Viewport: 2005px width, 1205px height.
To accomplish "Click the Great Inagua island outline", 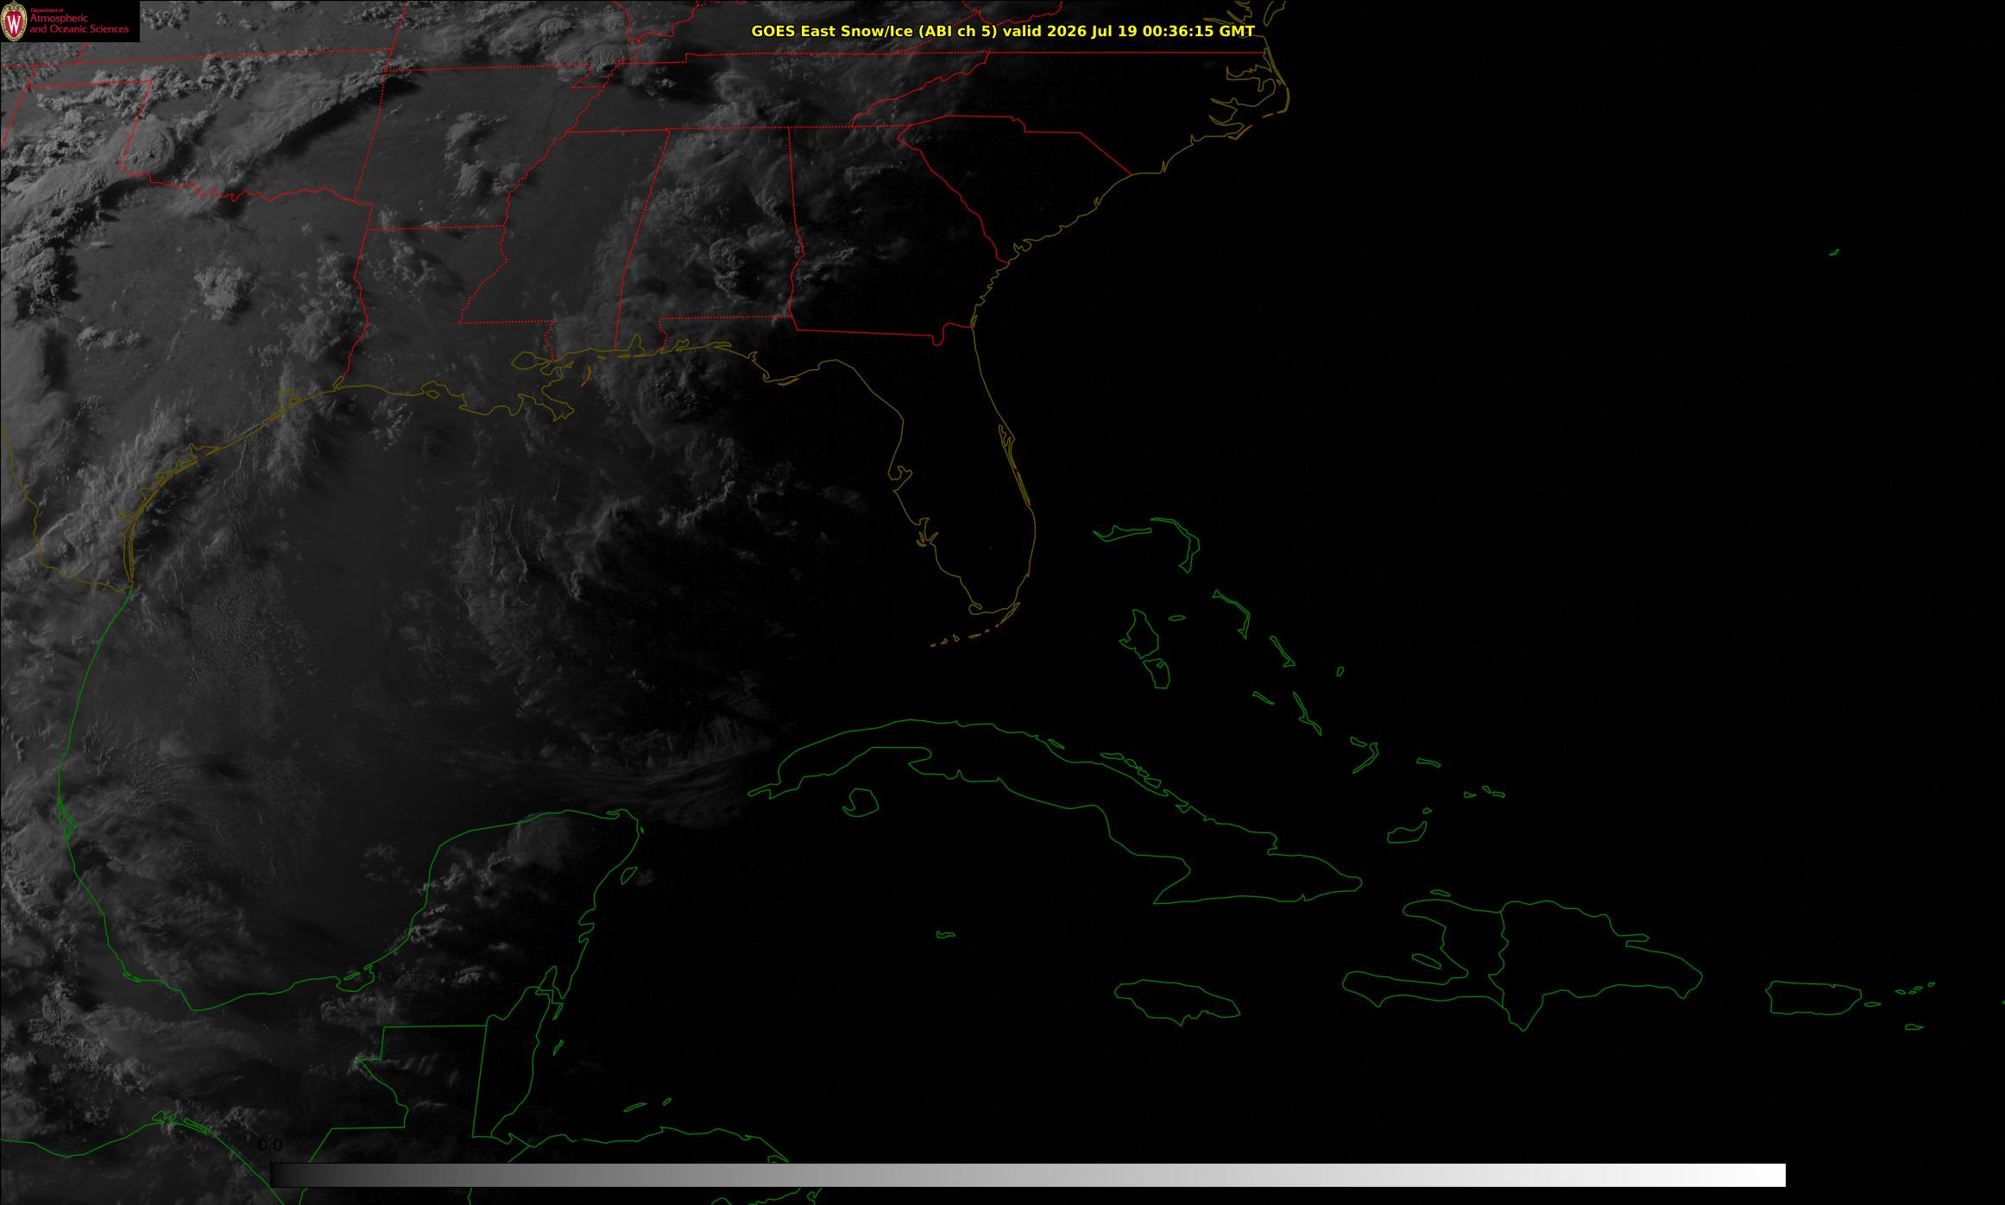I will tap(1406, 834).
